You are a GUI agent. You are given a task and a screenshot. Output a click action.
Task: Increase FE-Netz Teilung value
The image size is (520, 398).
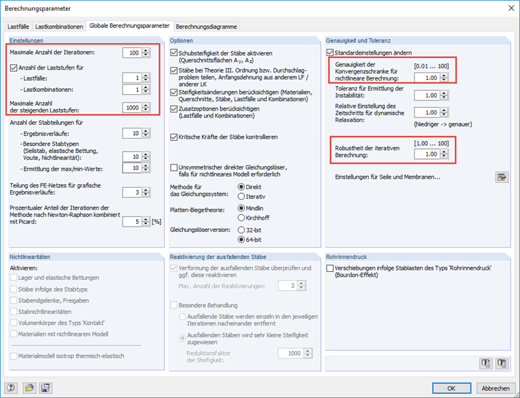146,190
